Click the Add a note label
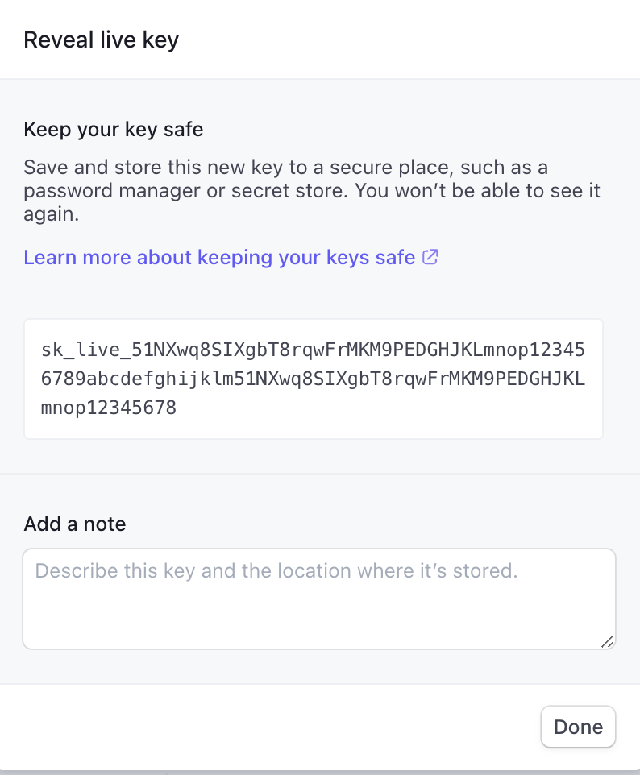640x775 pixels. 75,524
